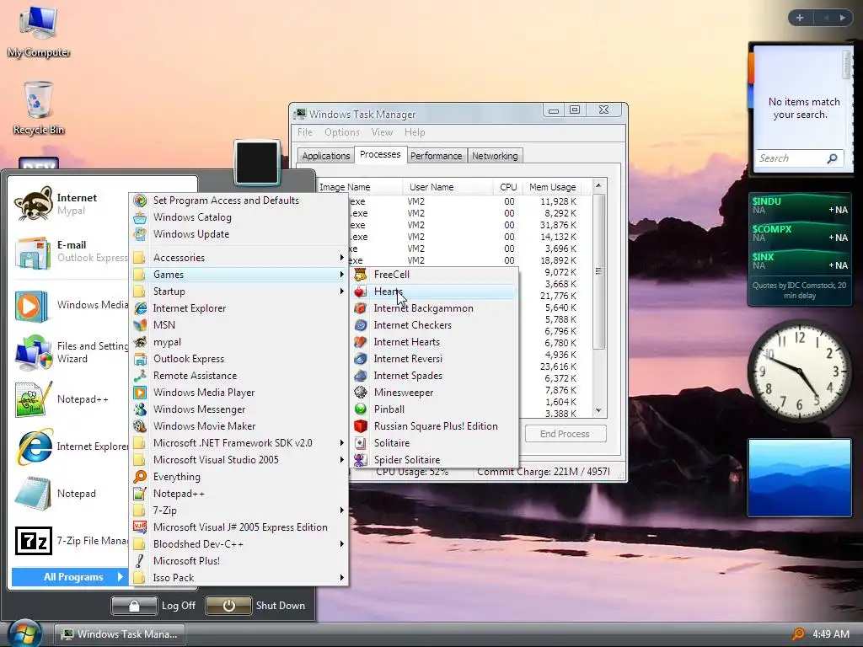863x647 pixels.
Task: Click the Everything search program icon
Action: (141, 477)
